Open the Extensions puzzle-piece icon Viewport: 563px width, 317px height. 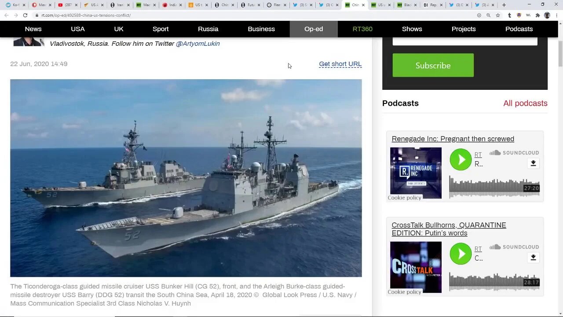(x=537, y=15)
